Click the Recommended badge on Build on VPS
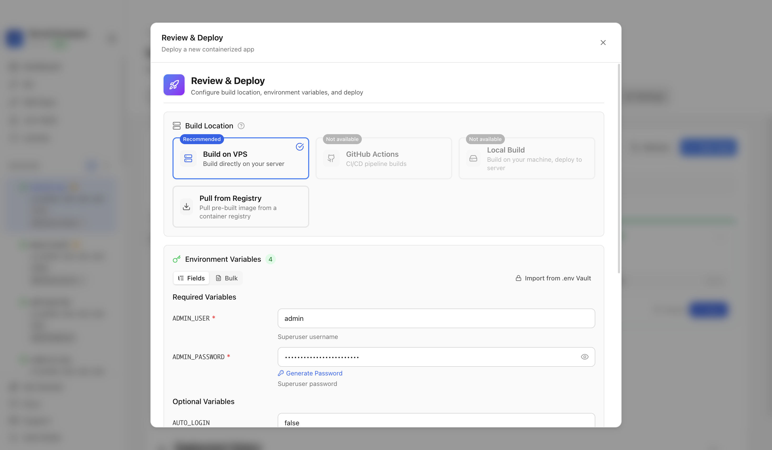Image resolution: width=772 pixels, height=450 pixels. (x=202, y=139)
